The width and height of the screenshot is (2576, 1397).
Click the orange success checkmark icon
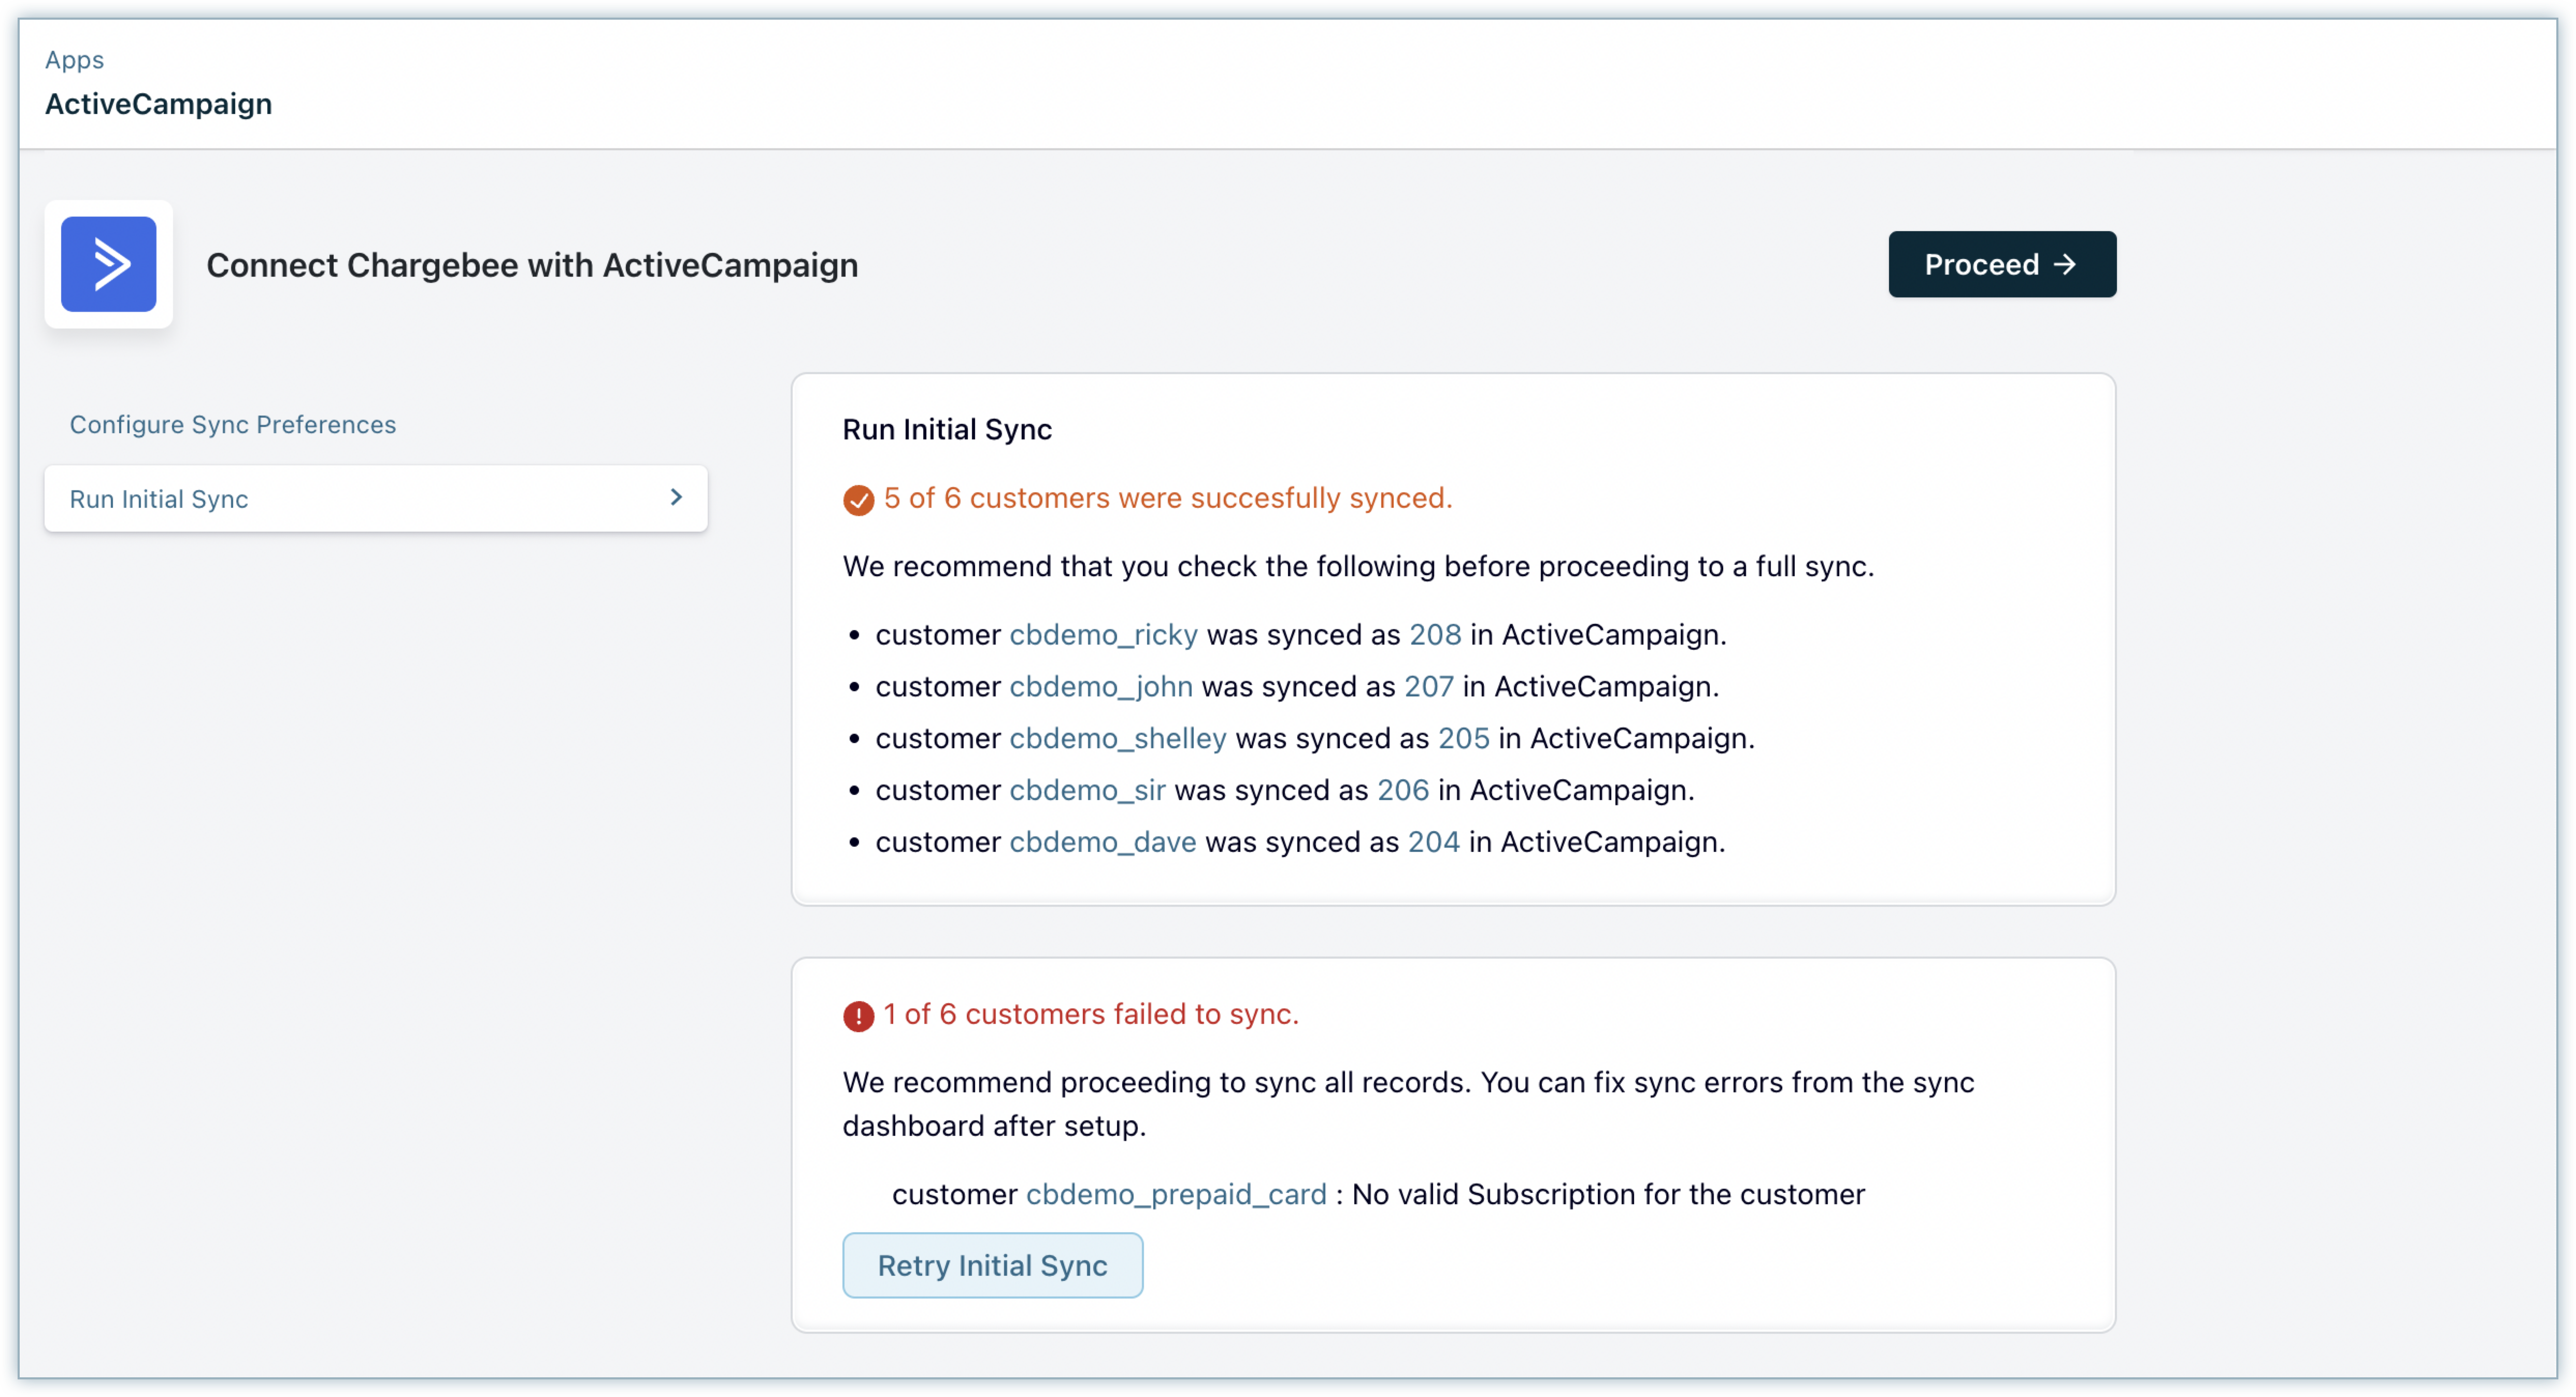[858, 499]
